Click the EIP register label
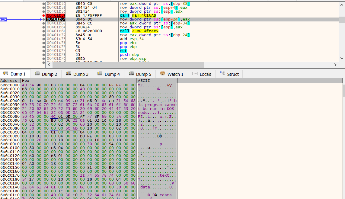Image resolution: width=345 pixels, height=199 pixels. click(x=3, y=19)
